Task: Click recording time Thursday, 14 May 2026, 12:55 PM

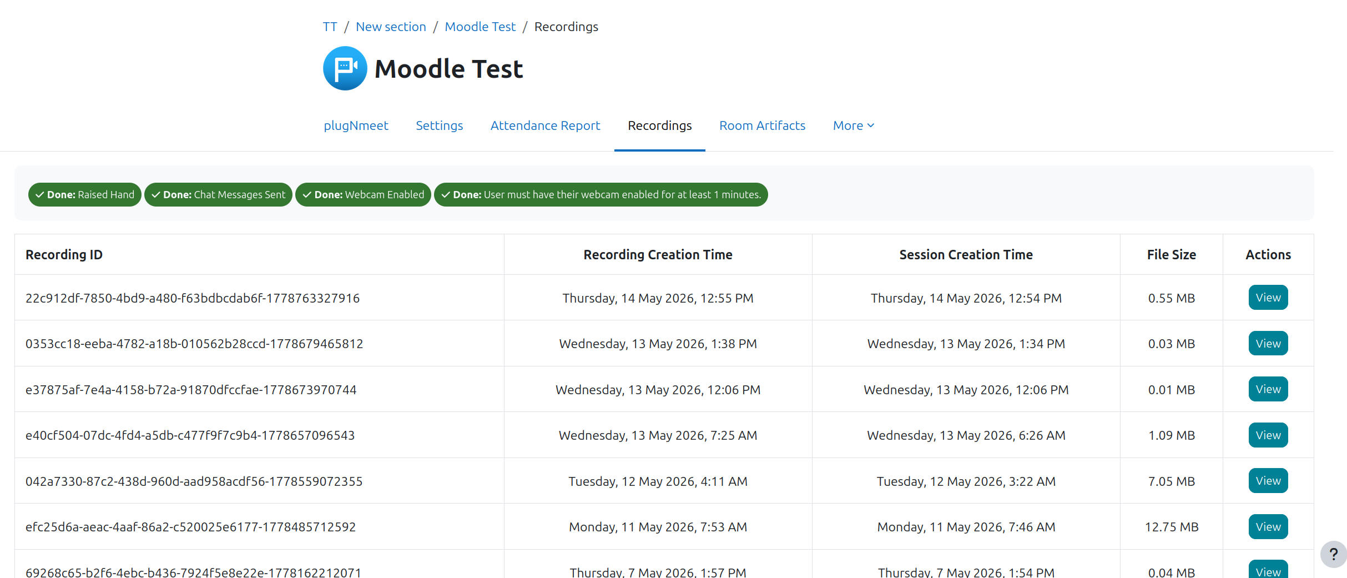Action: coord(658,298)
